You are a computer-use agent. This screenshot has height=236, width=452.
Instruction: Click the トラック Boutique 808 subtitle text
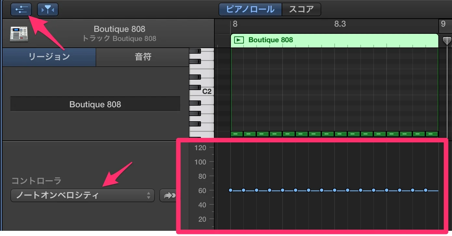(x=119, y=38)
